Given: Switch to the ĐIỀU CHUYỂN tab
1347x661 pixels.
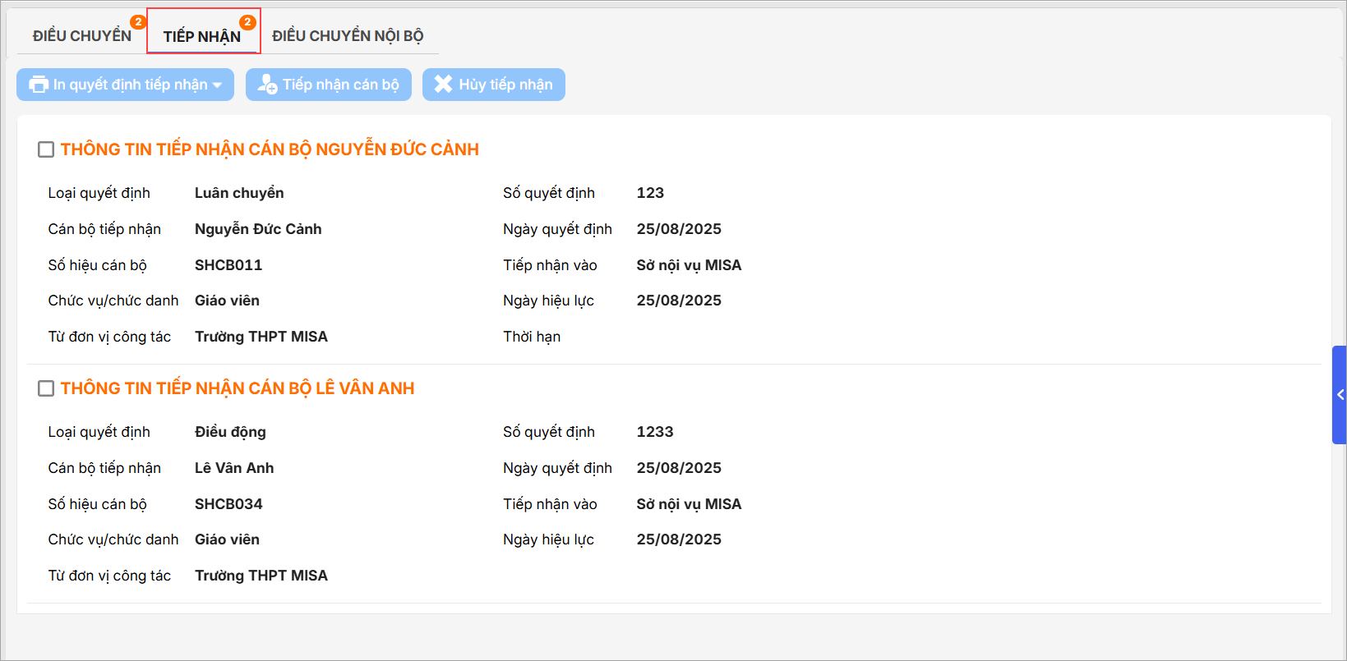Looking at the screenshot, I should 81,36.
